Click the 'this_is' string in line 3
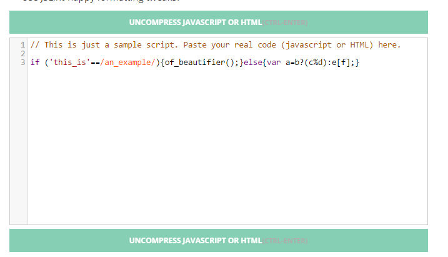Viewport: 448px width, 257px height. pos(70,63)
